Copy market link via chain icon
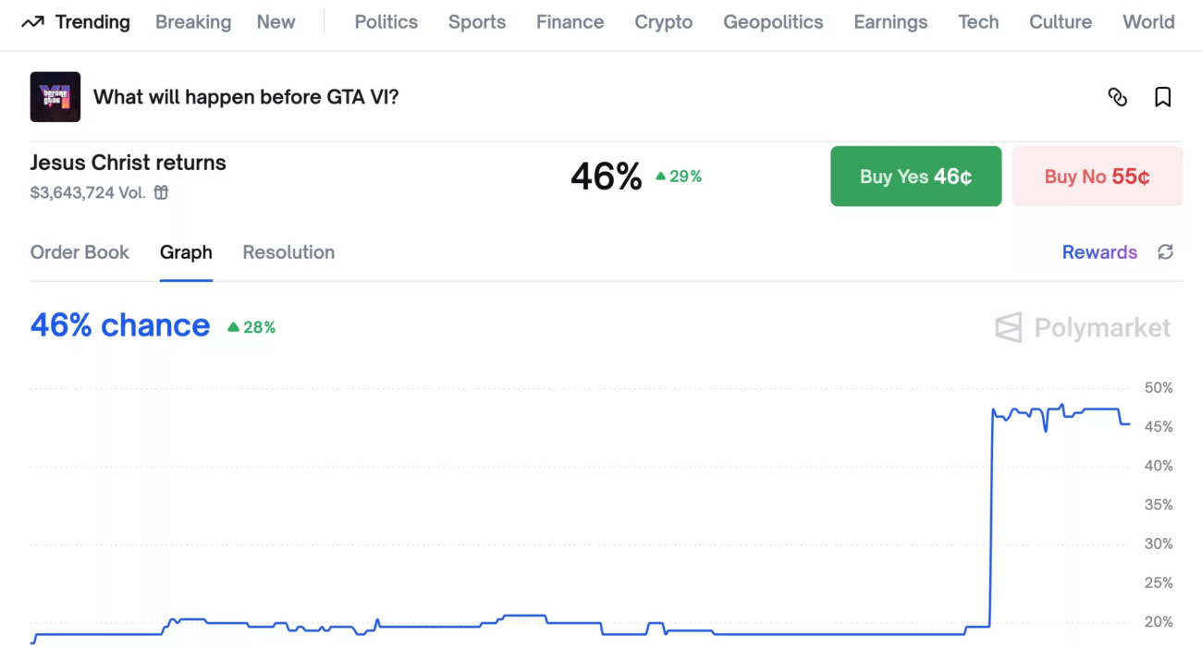This screenshot has width=1202, height=647. coord(1117,97)
